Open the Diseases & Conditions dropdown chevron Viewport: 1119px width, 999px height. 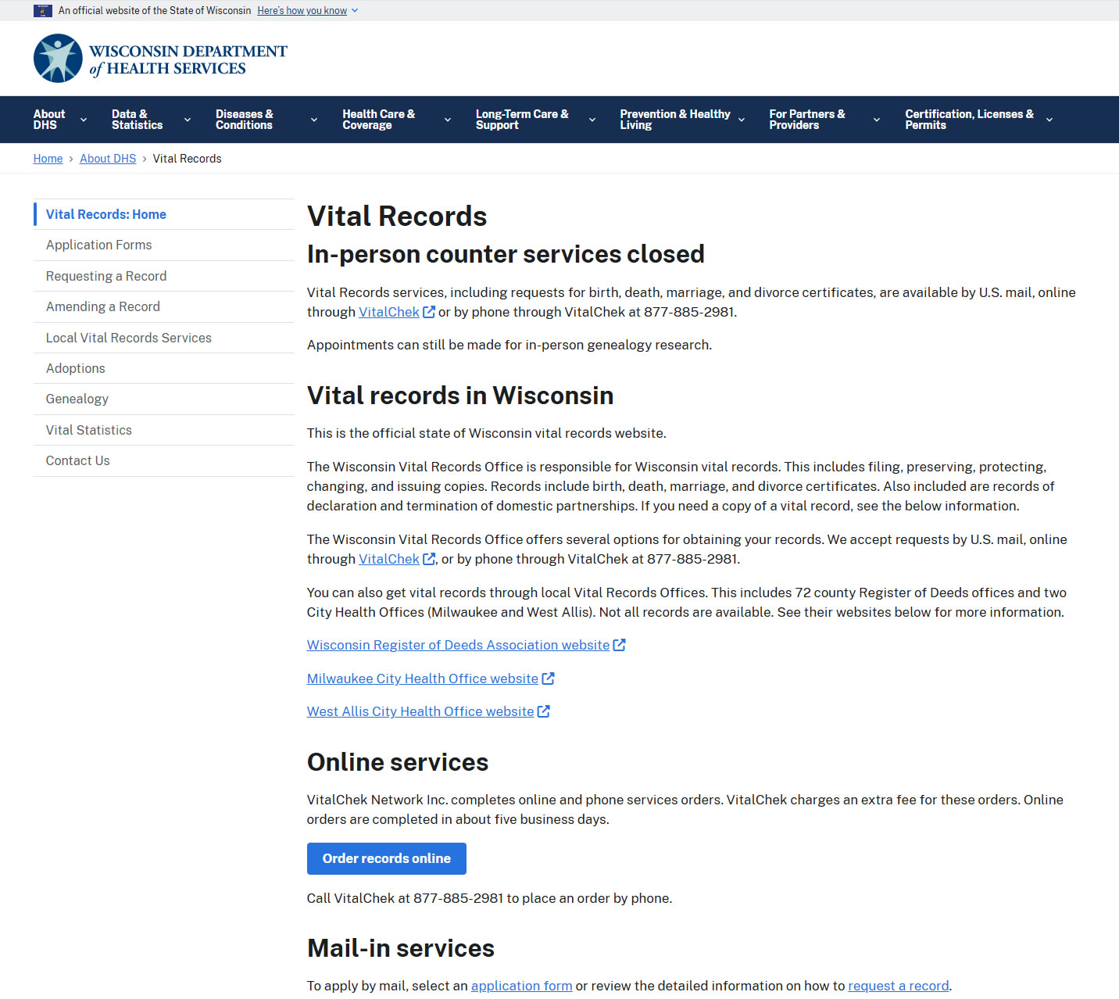tap(314, 120)
